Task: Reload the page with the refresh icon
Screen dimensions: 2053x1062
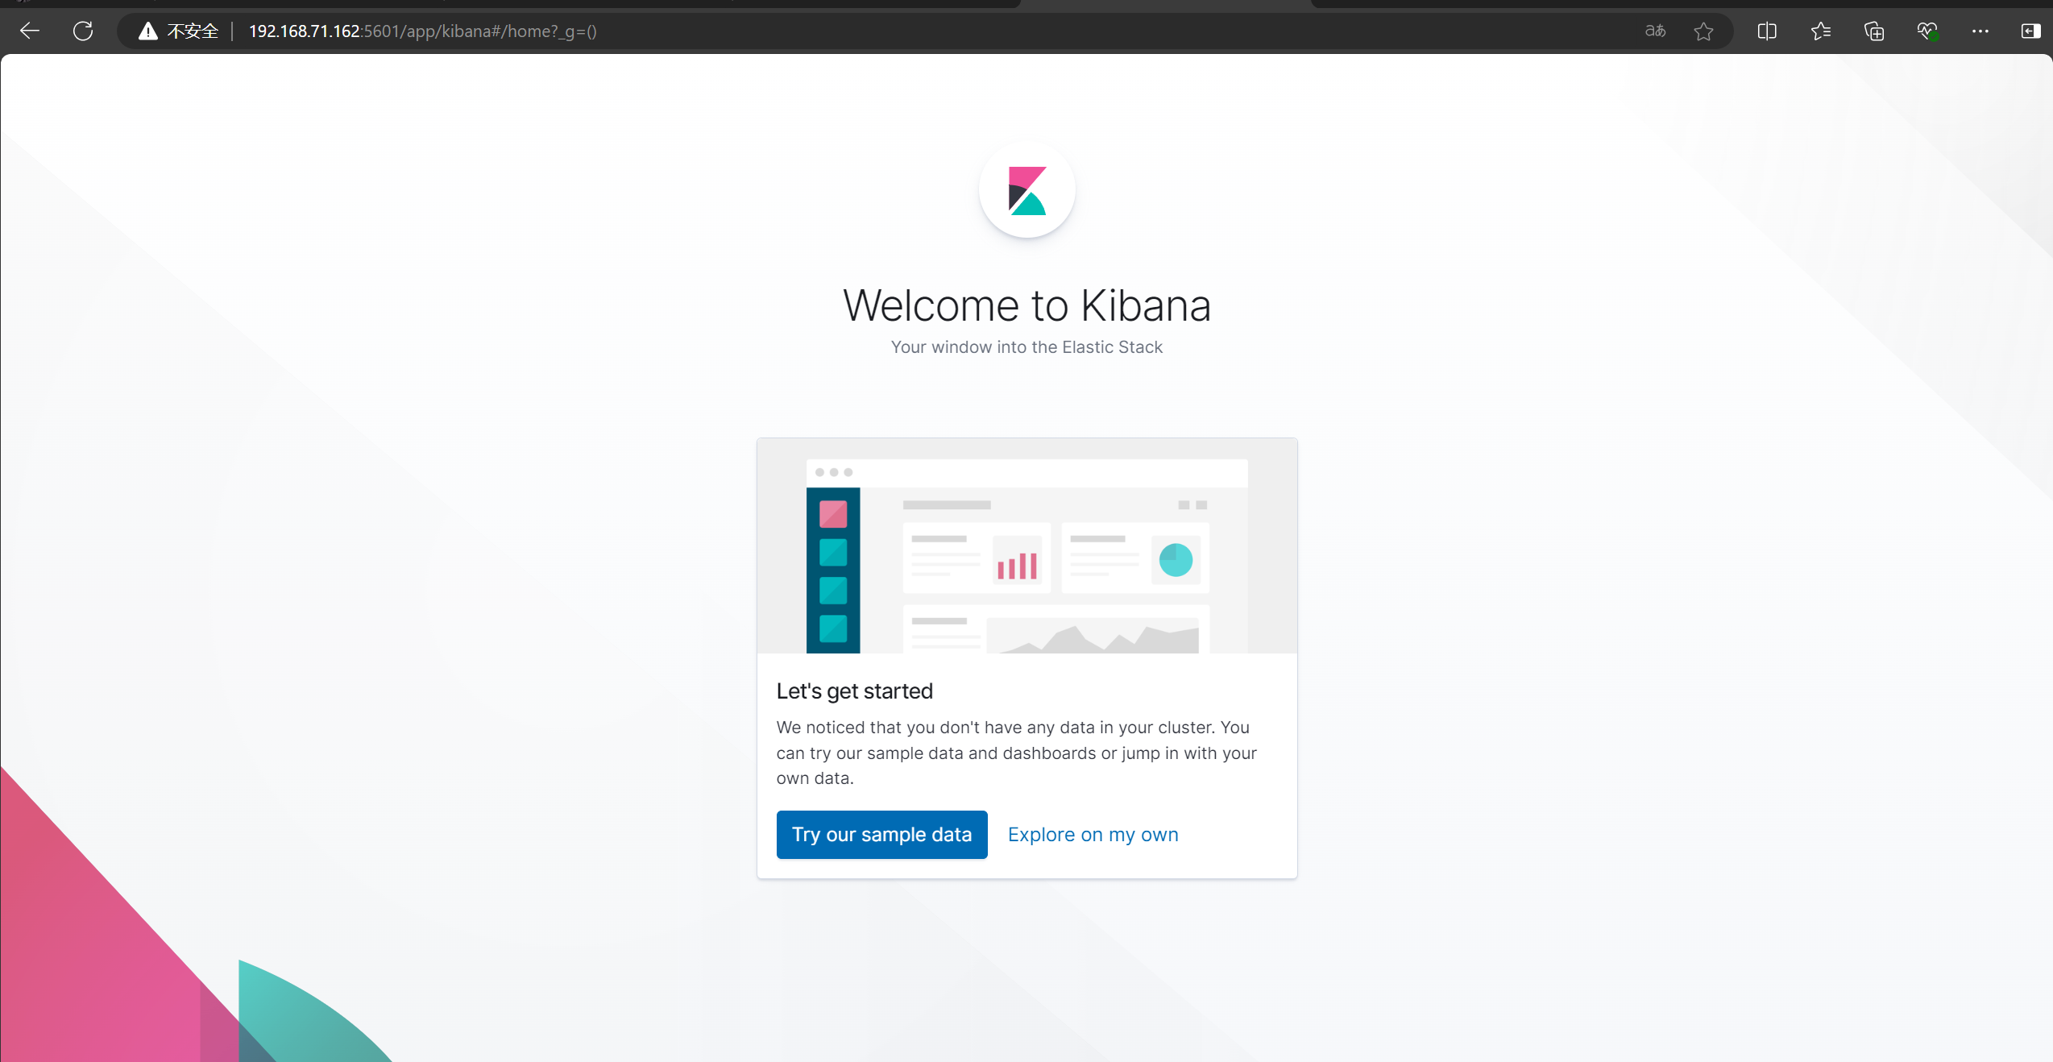Action: (83, 31)
